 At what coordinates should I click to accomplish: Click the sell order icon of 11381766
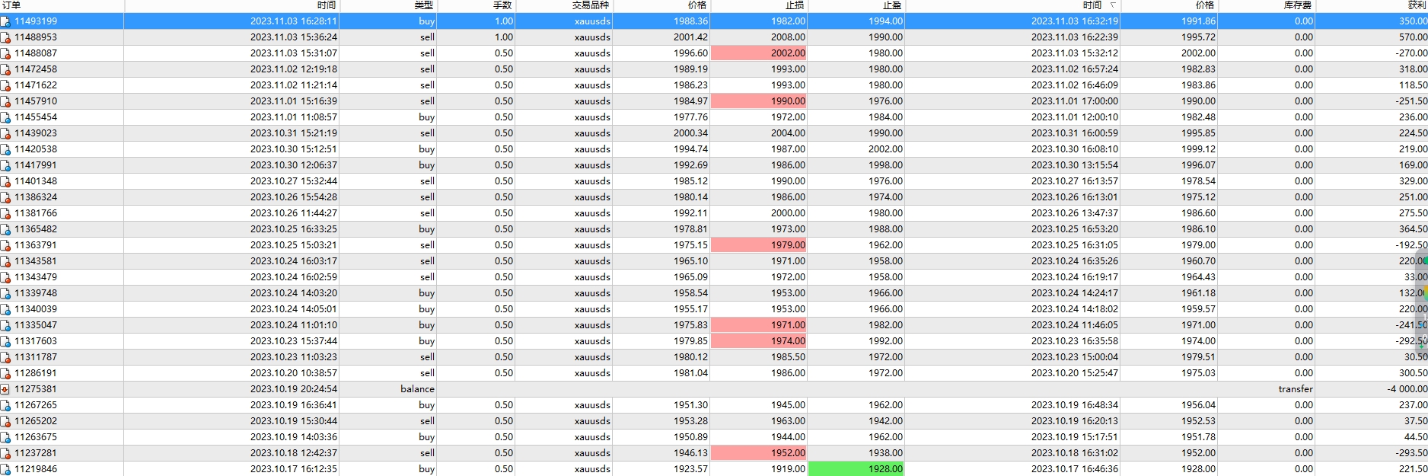pos(5,213)
